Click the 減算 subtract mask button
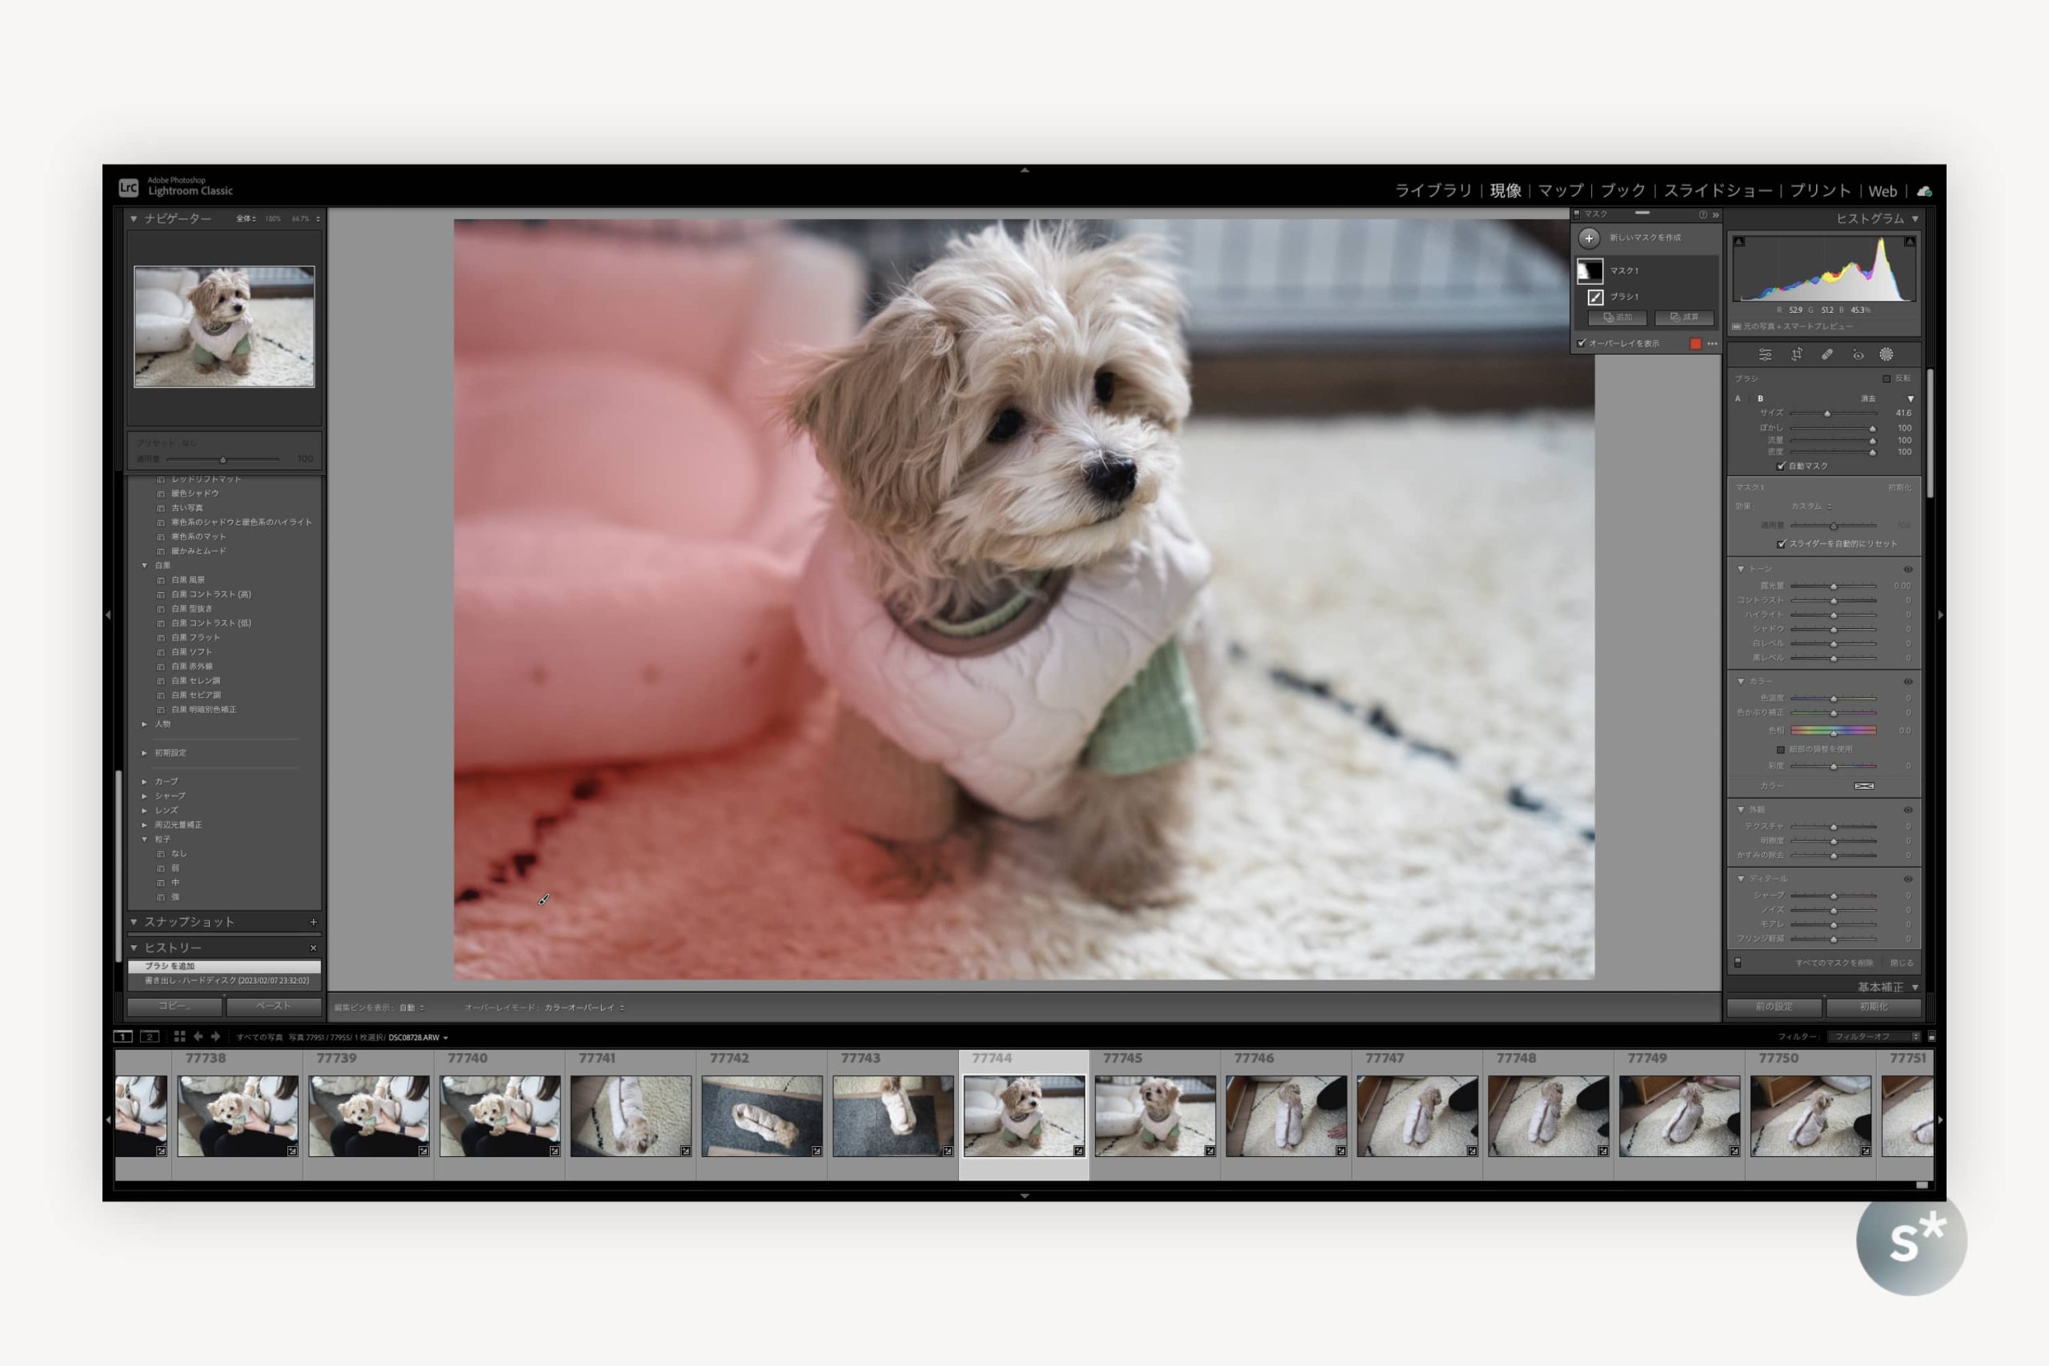This screenshot has height=1366, width=2049. coord(1684,317)
